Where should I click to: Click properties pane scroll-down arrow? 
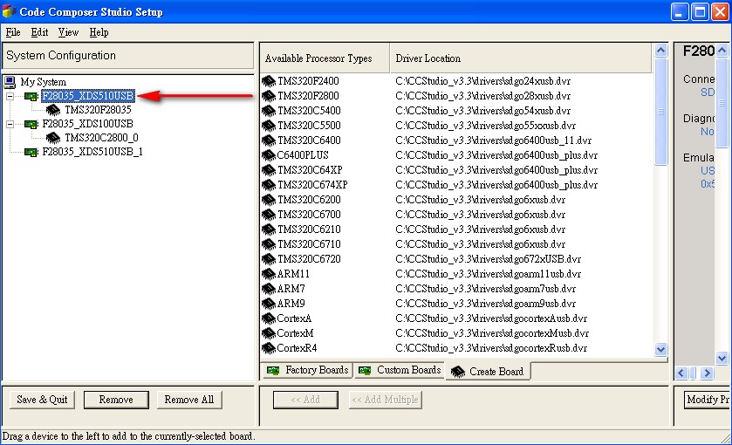point(722,359)
